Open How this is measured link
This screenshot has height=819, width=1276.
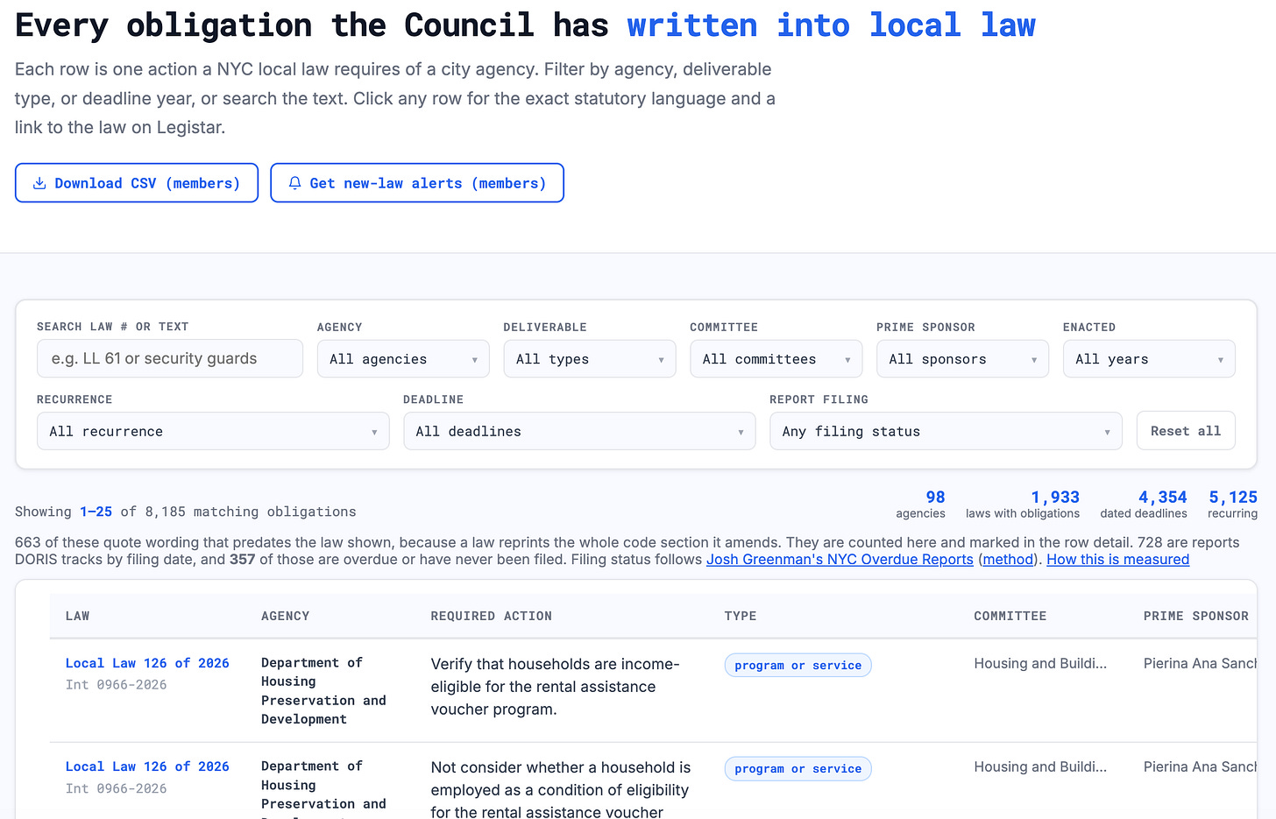pyautogui.click(x=1117, y=559)
